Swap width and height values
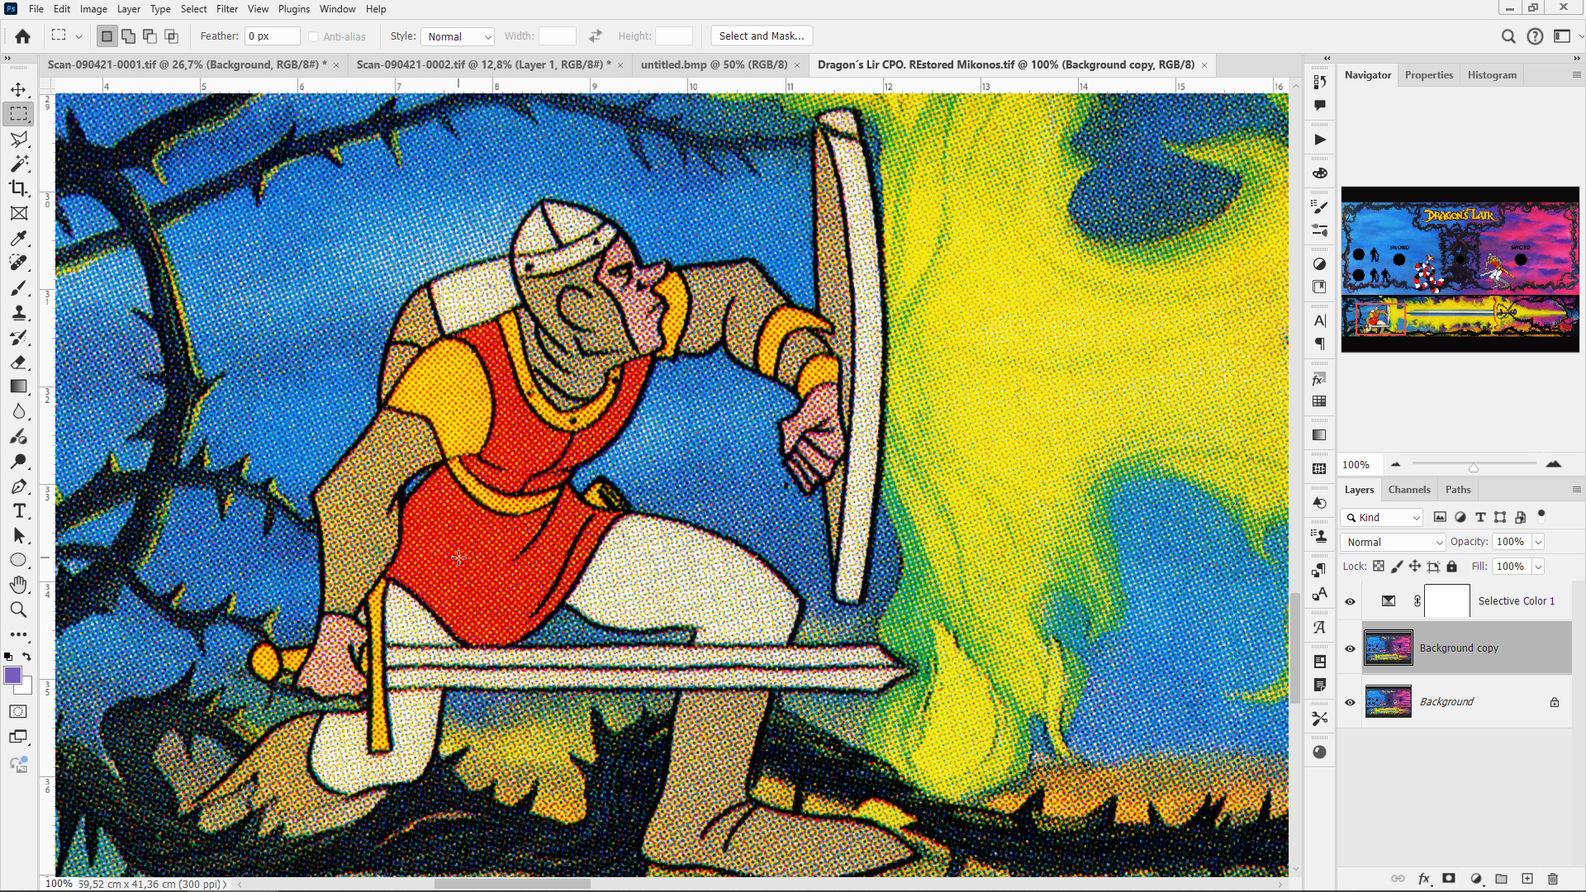This screenshot has height=892, width=1586. pyautogui.click(x=596, y=36)
